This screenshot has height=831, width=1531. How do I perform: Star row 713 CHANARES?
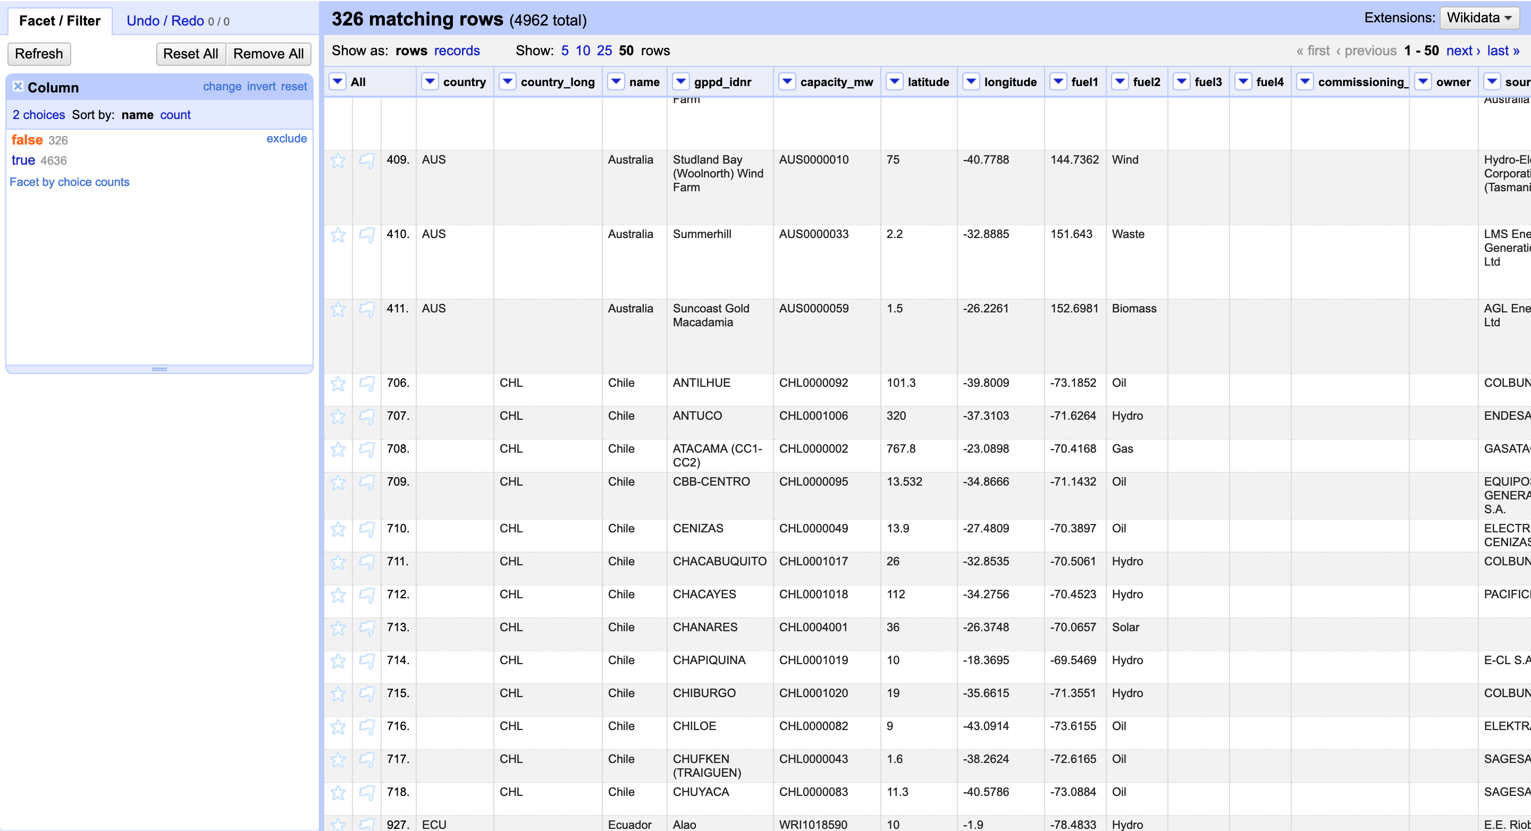tap(338, 628)
